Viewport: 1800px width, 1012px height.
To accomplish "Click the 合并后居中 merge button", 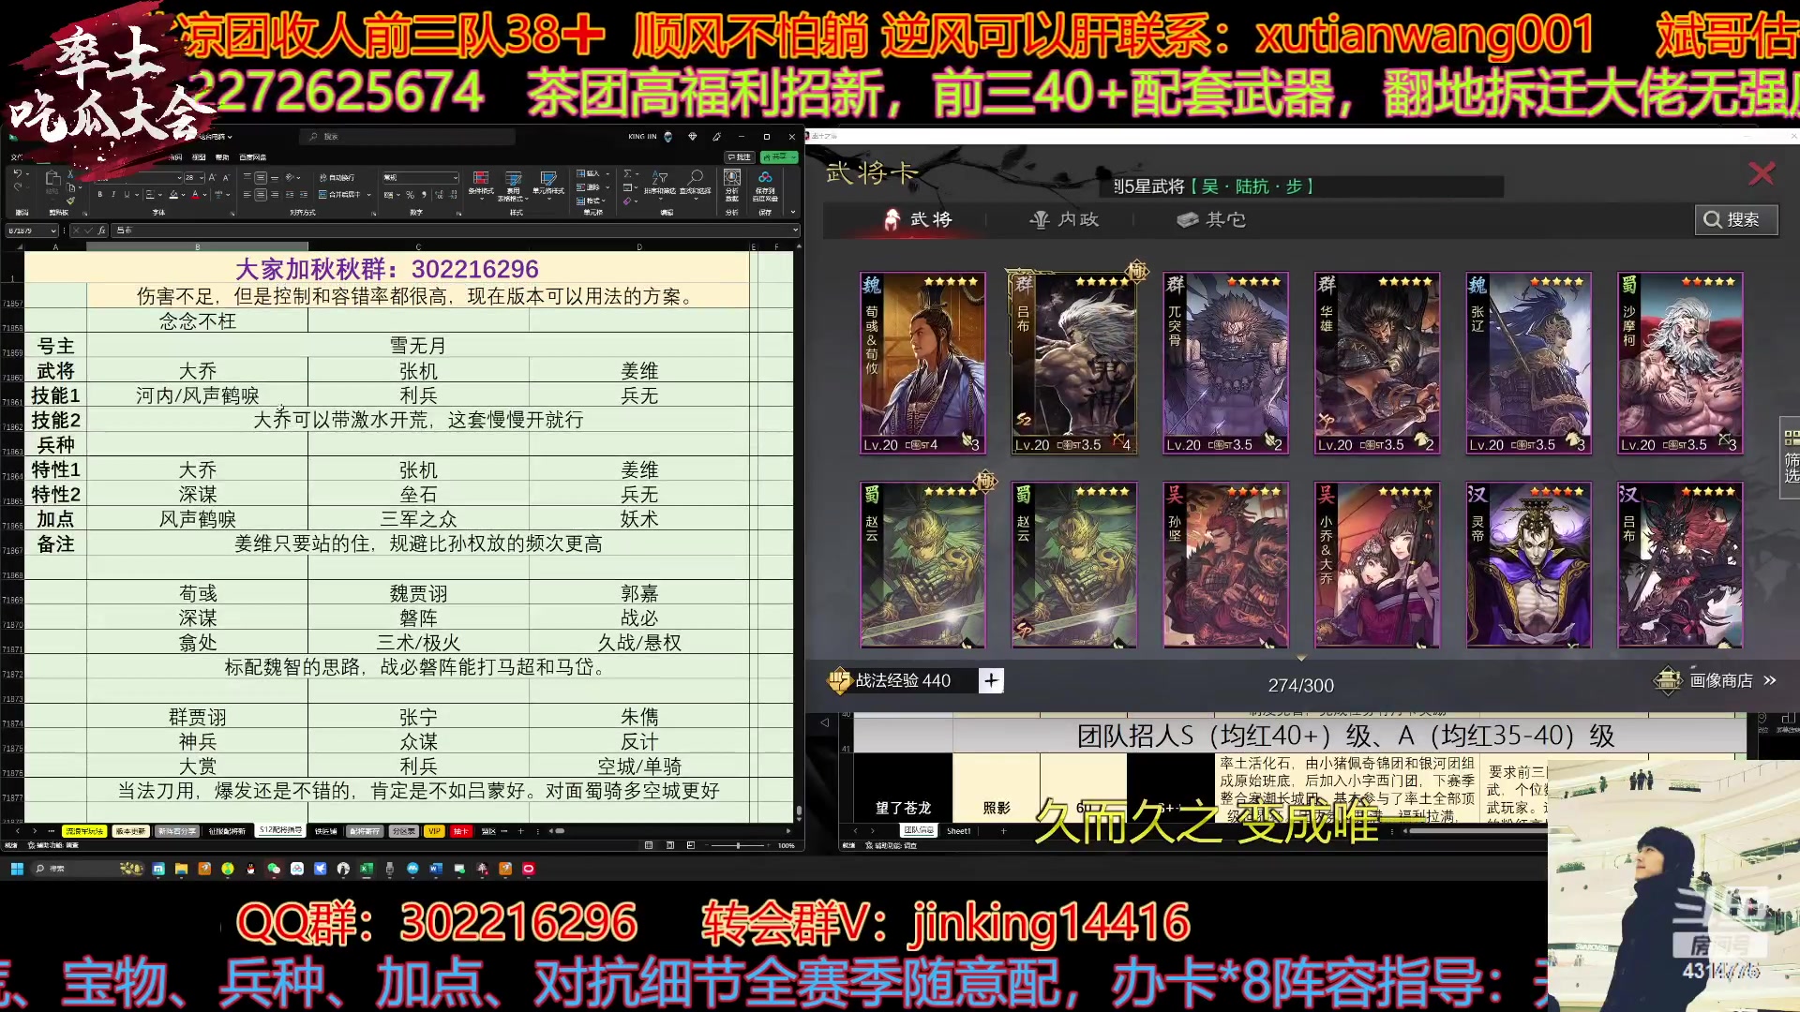I will (x=338, y=194).
